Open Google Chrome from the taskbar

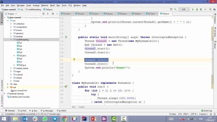64,119
